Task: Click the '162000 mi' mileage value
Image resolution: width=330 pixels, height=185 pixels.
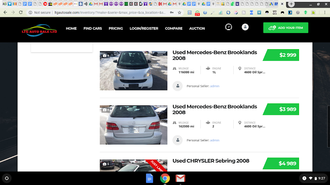Action: [186, 126]
